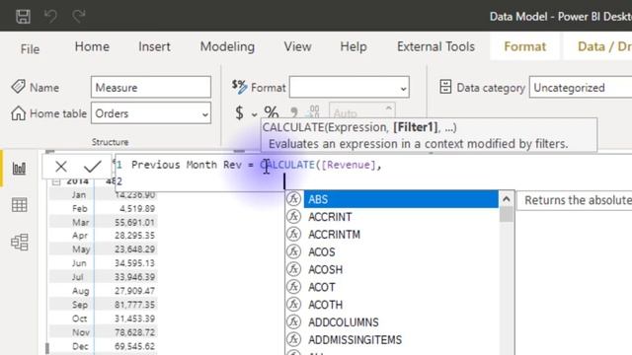The image size is (632, 355).
Task: Click the Sep row value 81,777.35
Action: click(x=134, y=305)
